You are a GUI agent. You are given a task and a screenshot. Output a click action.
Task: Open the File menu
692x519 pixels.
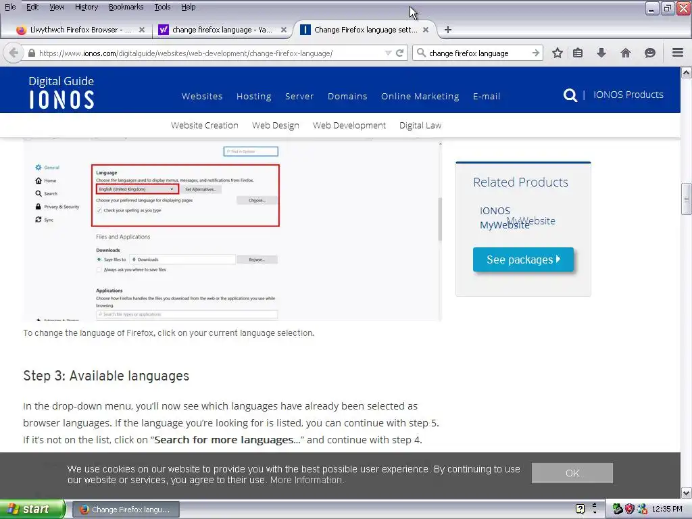point(10,7)
